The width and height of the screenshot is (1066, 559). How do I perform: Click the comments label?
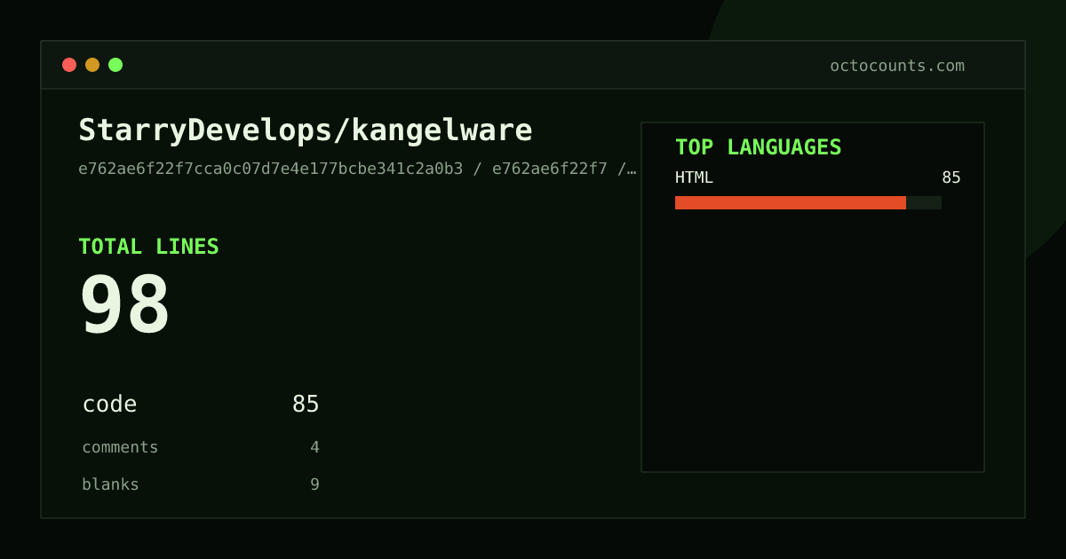pyautogui.click(x=120, y=447)
